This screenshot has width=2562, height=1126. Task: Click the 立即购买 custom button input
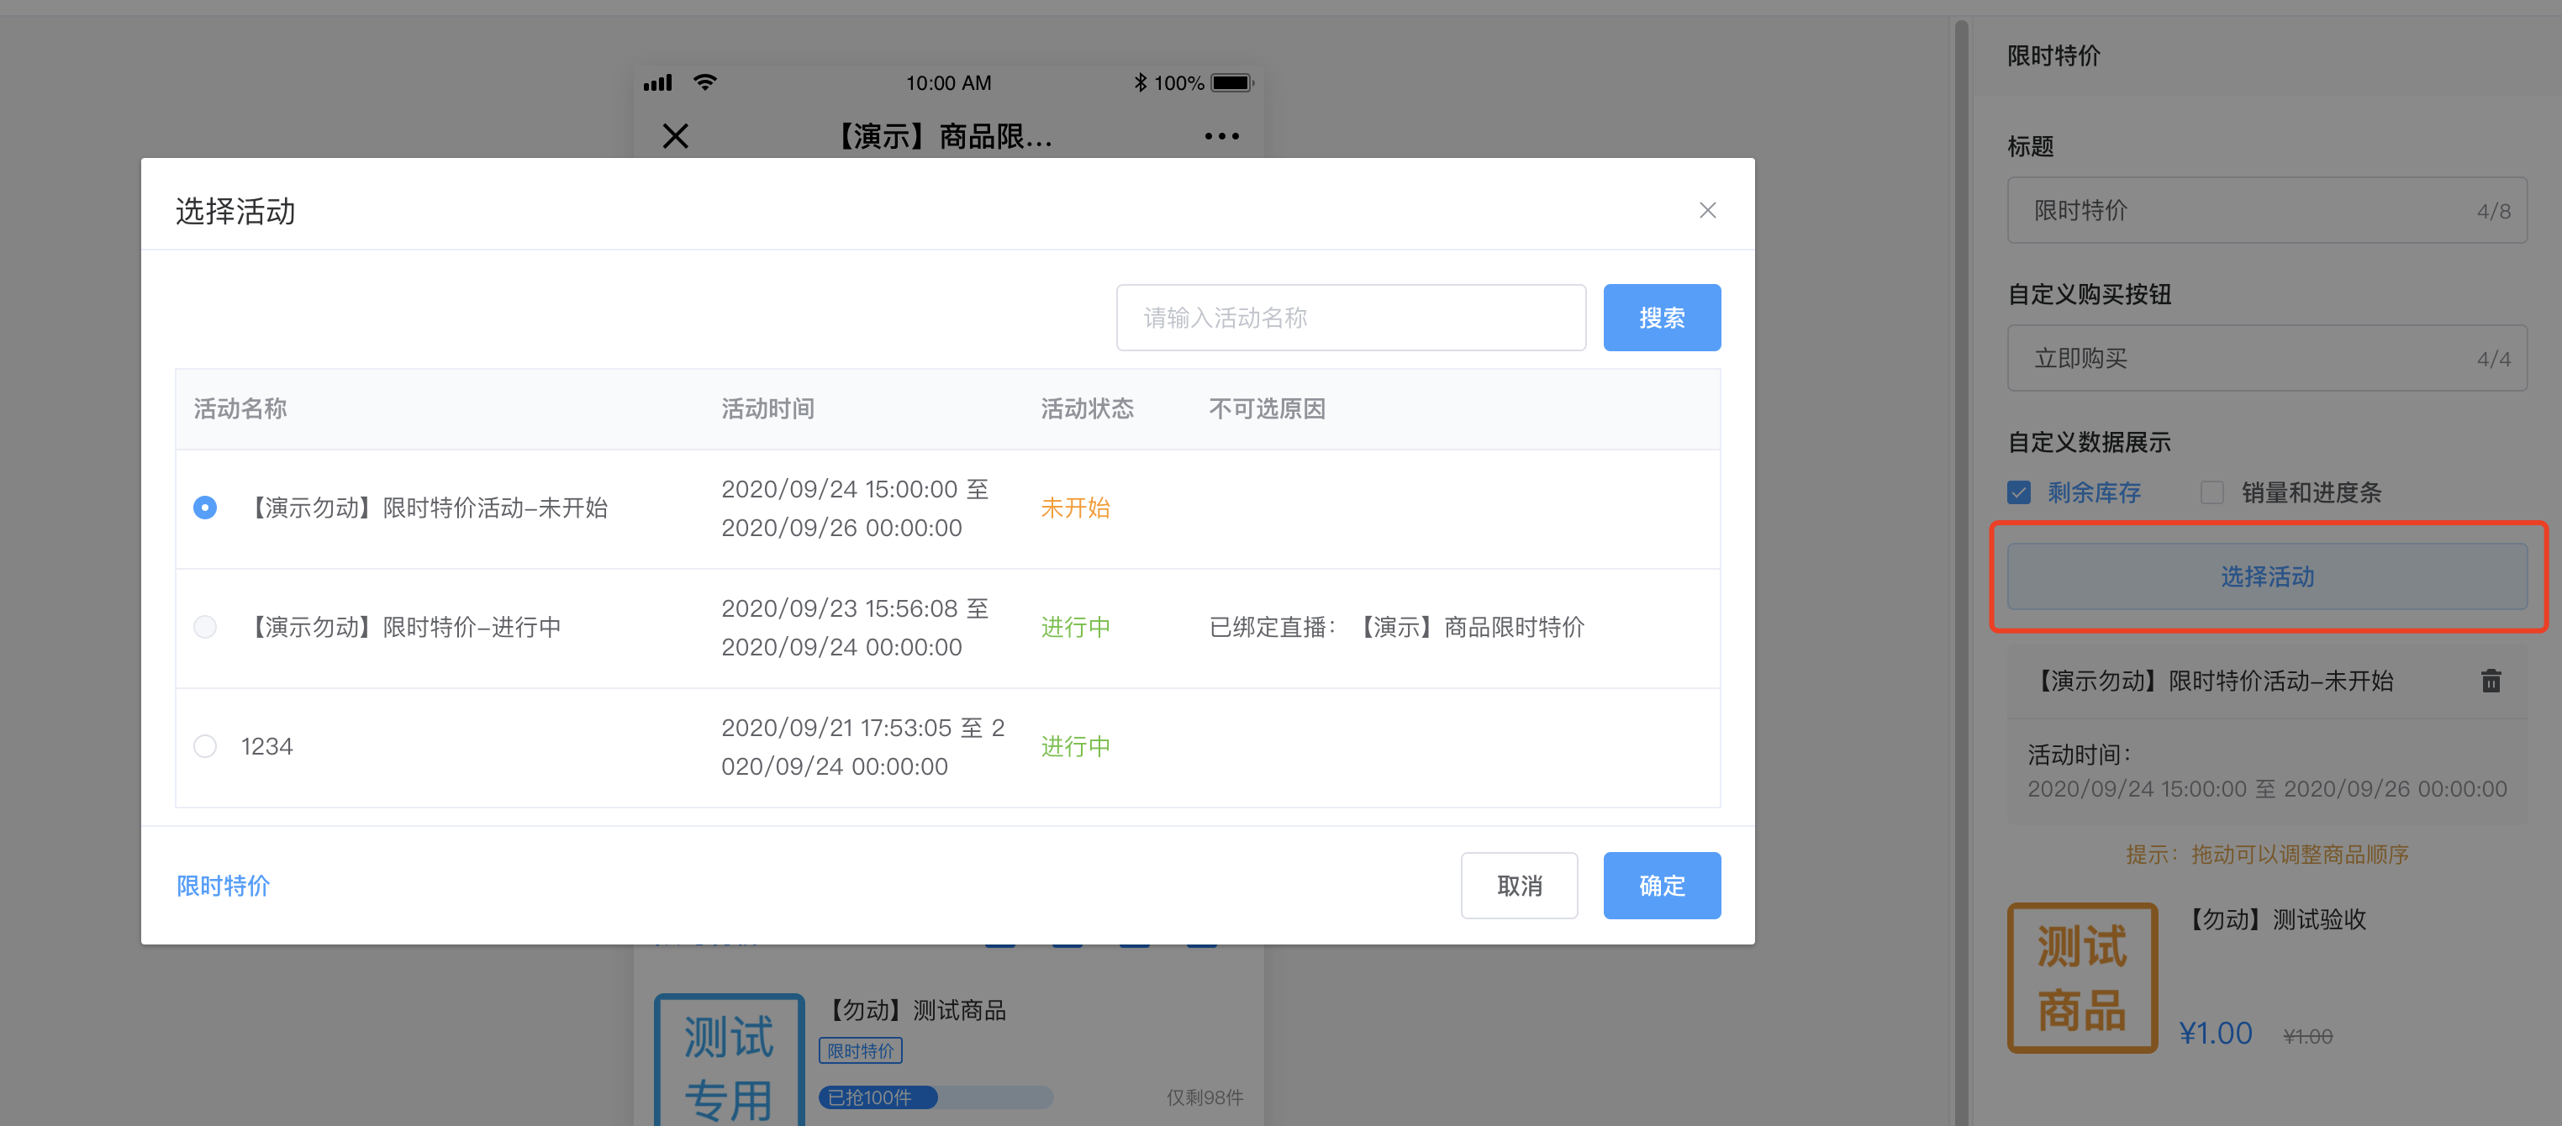(x=2267, y=358)
